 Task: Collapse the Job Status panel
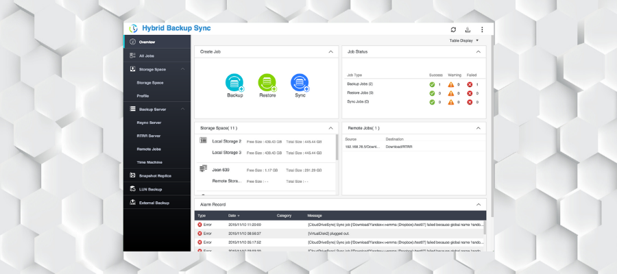[479, 51]
